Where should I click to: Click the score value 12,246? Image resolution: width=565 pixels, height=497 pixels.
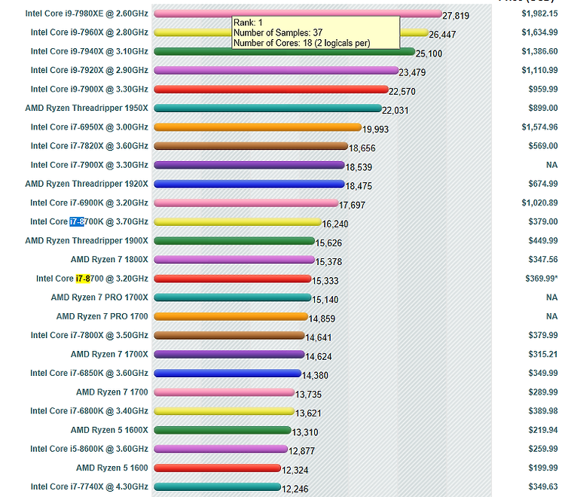click(x=295, y=489)
